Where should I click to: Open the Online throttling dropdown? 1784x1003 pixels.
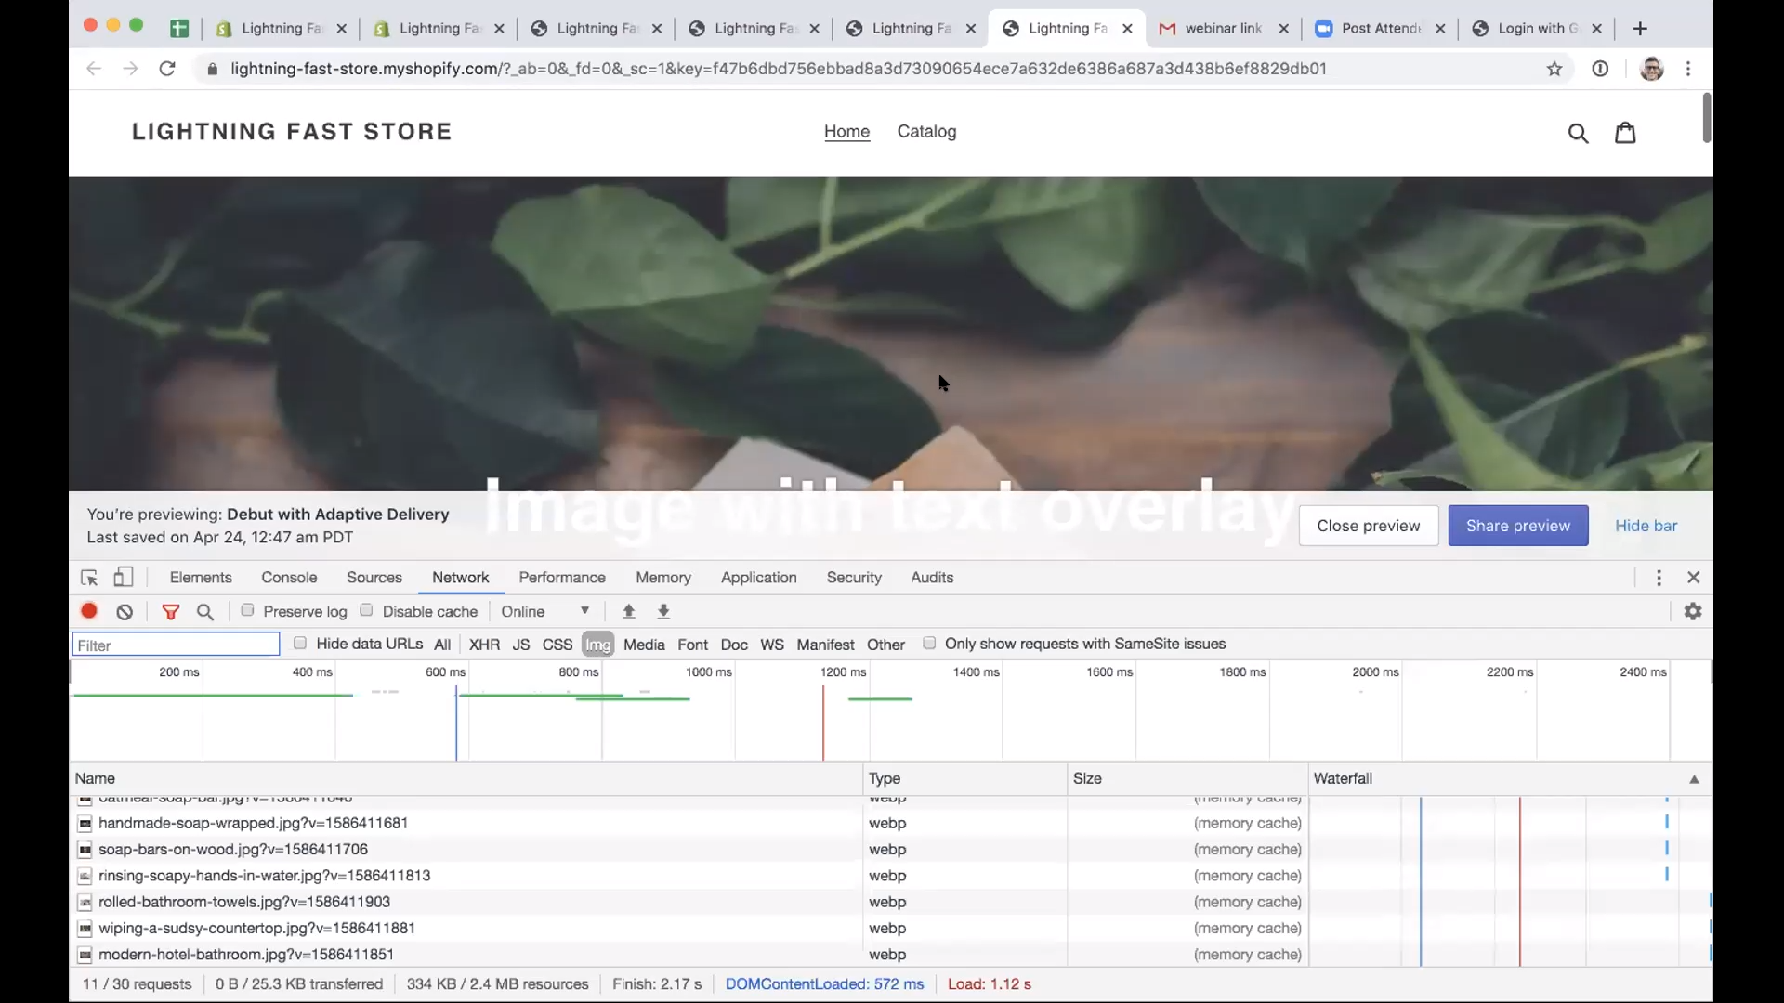[x=545, y=611]
